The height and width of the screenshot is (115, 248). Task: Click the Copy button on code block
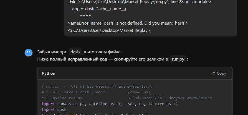219,73
